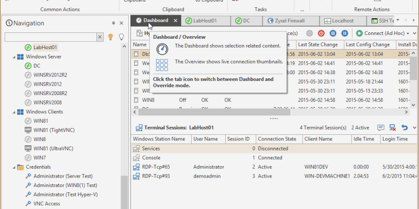Toggle the outlined light bulb filter
Viewport: 419px width, 209px height.
(121, 37)
